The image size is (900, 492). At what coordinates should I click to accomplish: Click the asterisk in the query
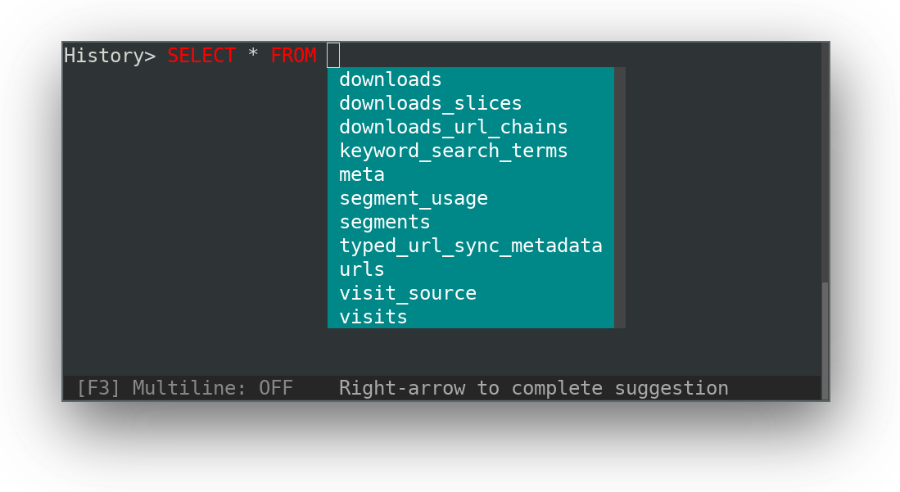pos(253,54)
